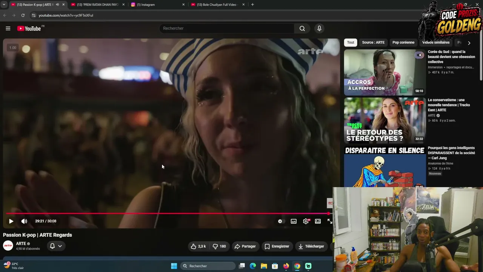The width and height of the screenshot is (483, 272).
Task: Reload the current page
Action: pos(23,15)
